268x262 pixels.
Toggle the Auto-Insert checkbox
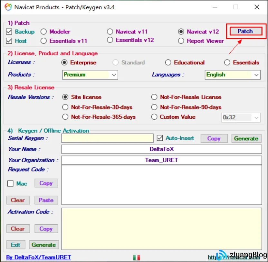[160, 138]
